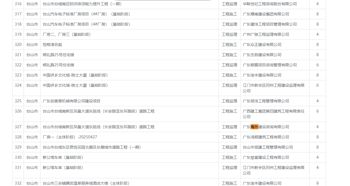Select project 厂房一（主体阶段）-20250427
The height and width of the screenshot is (186, 350).
point(70,137)
